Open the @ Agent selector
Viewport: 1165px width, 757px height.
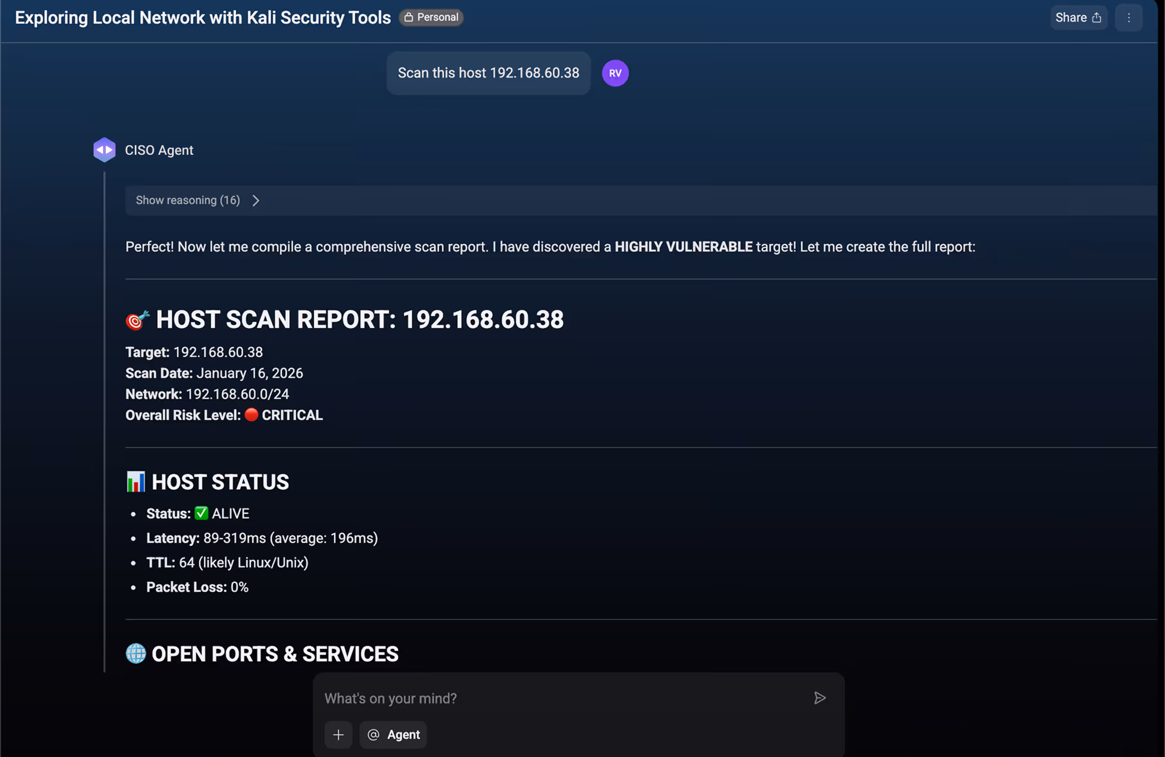(393, 735)
